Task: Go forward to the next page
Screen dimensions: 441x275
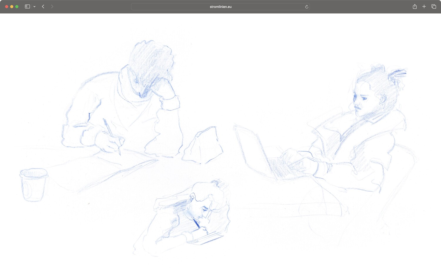Action: pos(52,6)
